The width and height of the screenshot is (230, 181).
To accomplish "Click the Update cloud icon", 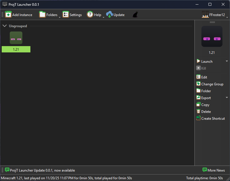I will (110, 14).
